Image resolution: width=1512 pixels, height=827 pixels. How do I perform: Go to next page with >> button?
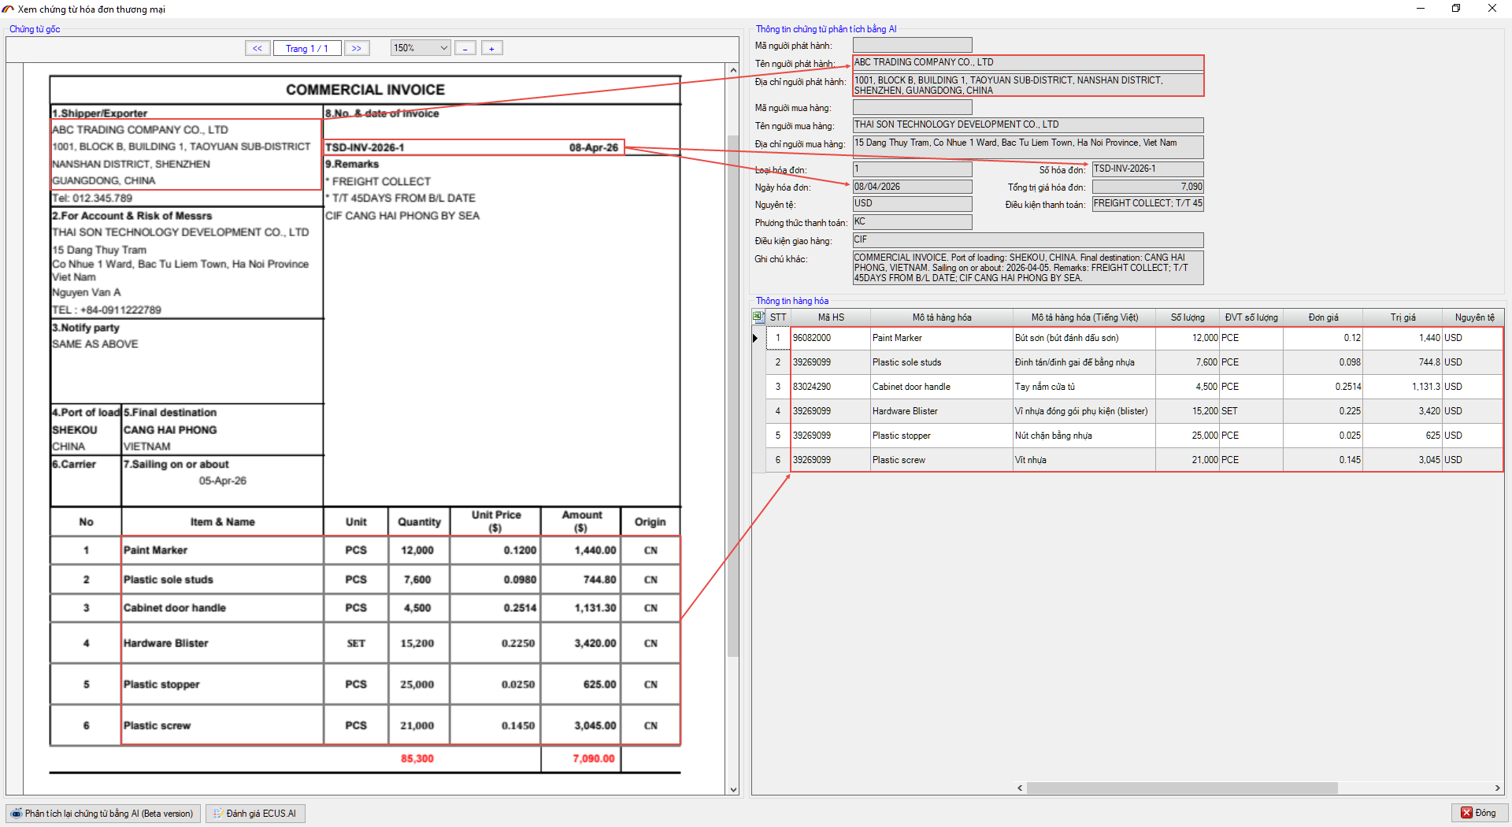click(357, 48)
